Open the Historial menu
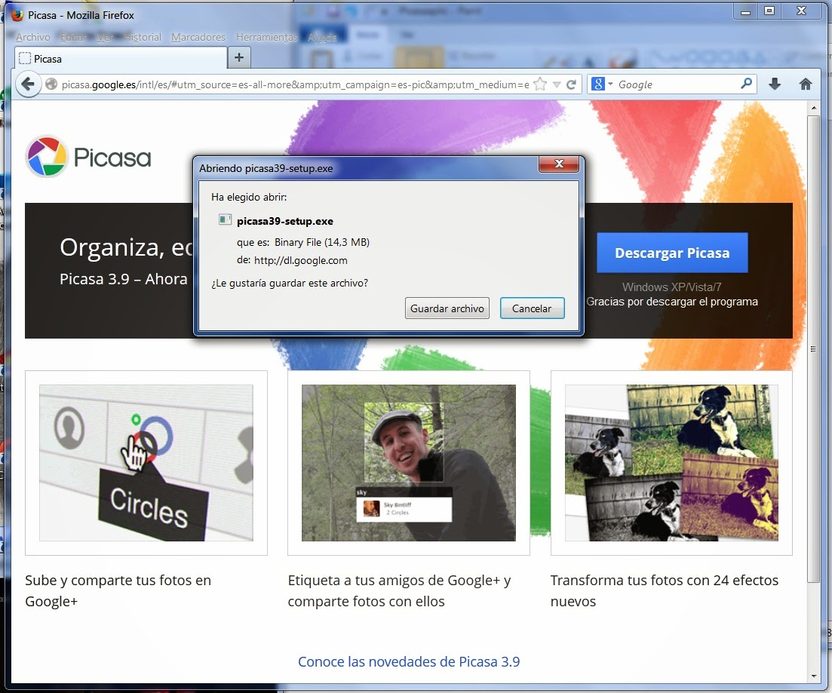832x693 pixels. tap(143, 37)
